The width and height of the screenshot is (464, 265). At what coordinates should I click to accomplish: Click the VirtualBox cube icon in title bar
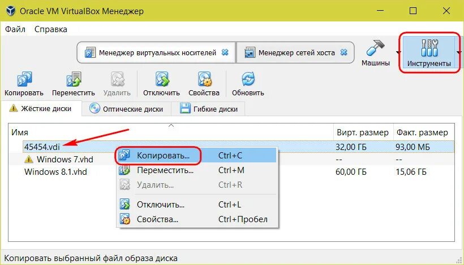click(x=11, y=11)
